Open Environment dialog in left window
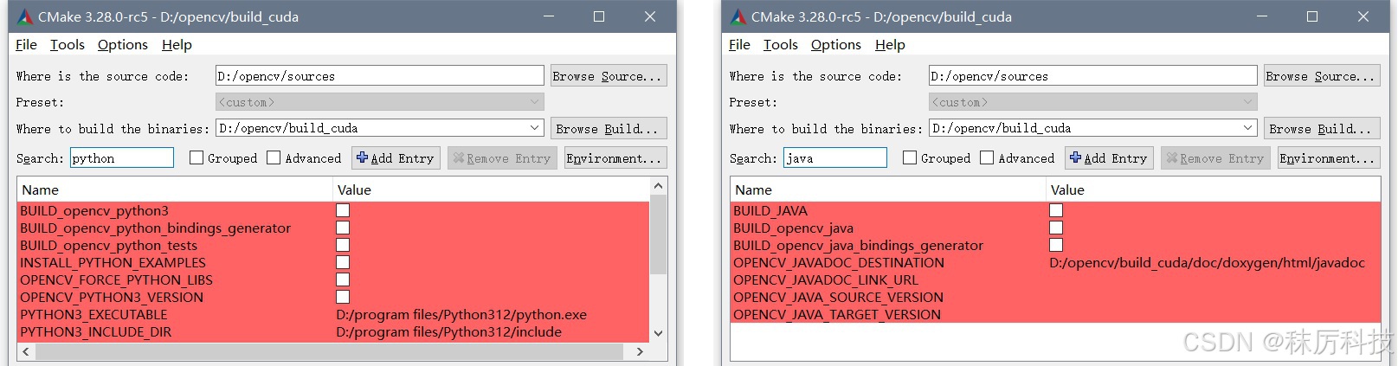This screenshot has width=1398, height=366. point(615,158)
